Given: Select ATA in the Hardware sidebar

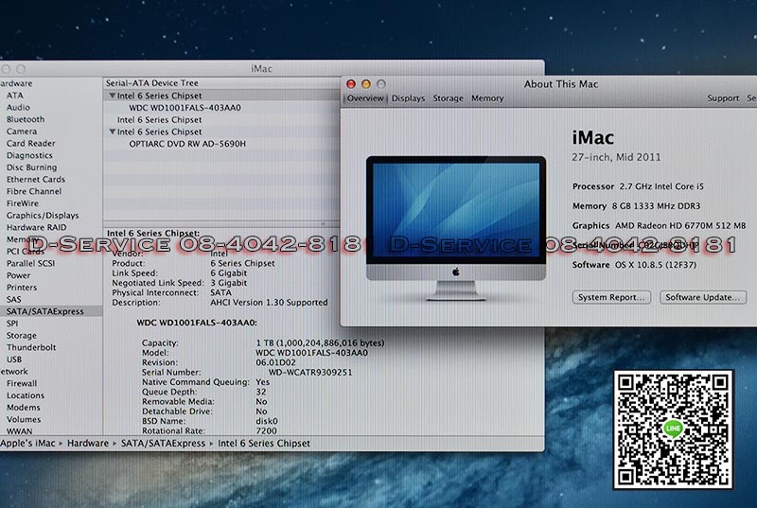Looking at the screenshot, I should point(15,96).
